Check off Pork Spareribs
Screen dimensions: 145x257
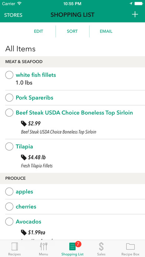coord(9,98)
